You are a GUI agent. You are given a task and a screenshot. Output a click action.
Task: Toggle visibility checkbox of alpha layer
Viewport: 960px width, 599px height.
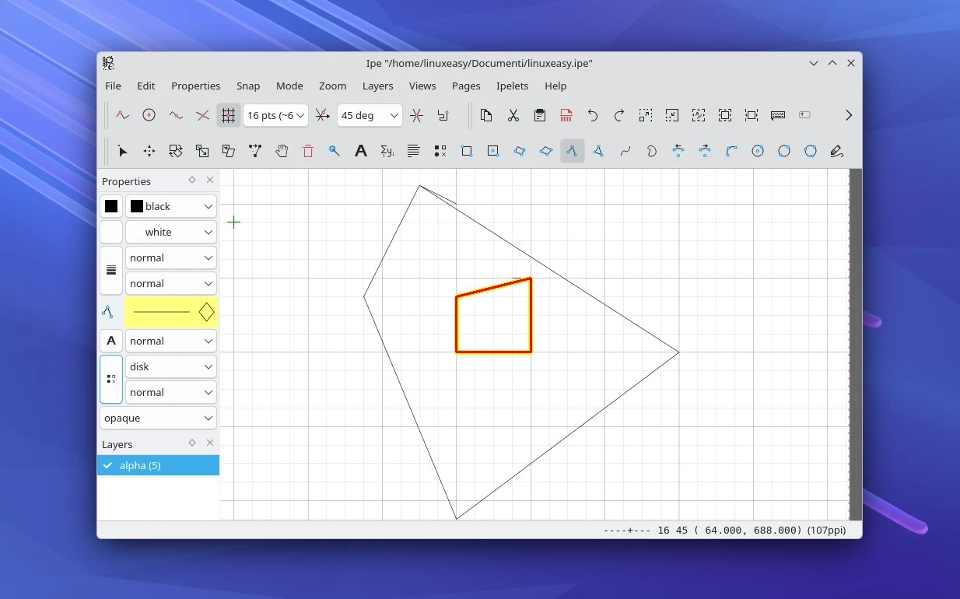pyautogui.click(x=108, y=465)
